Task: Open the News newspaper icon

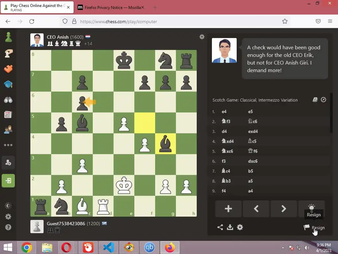Action: [8, 115]
